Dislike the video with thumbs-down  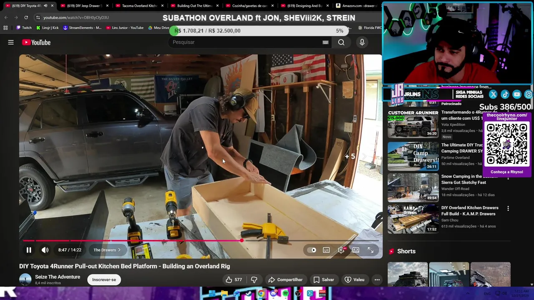[x=254, y=280]
